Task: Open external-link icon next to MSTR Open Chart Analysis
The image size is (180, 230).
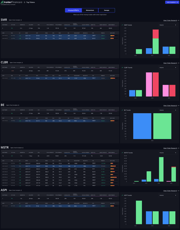Action: coord(23,148)
